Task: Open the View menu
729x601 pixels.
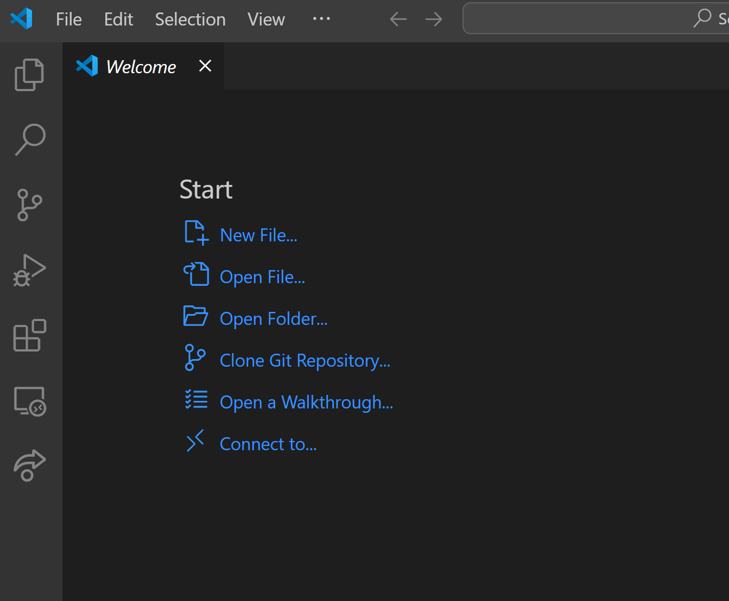Action: (266, 20)
